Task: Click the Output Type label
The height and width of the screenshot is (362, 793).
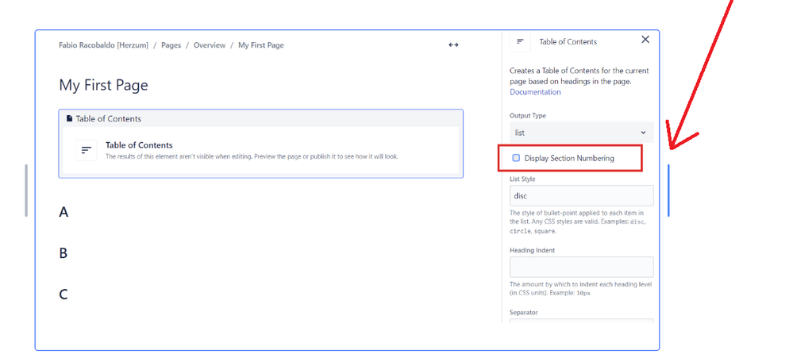Action: tap(528, 116)
